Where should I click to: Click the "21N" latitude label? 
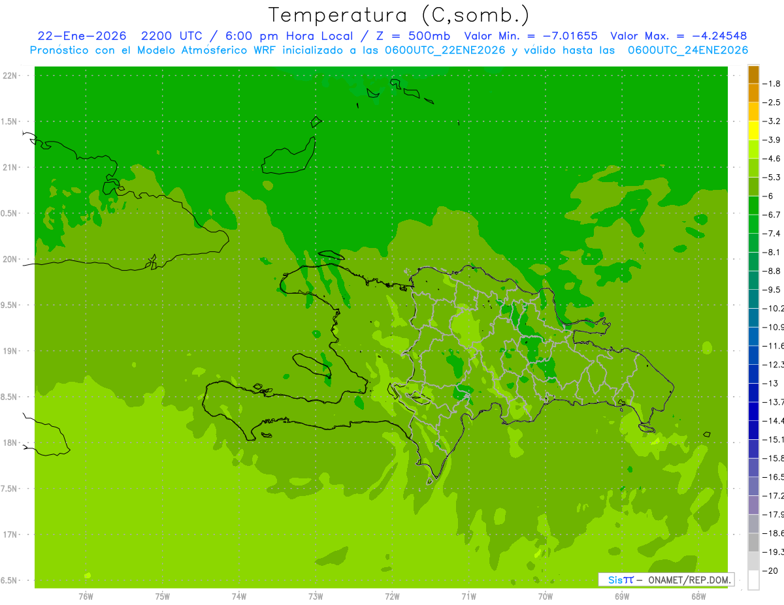pyautogui.click(x=10, y=168)
